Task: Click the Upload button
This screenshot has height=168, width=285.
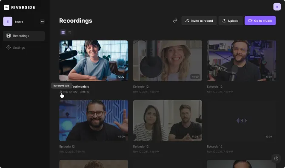Action: pyautogui.click(x=231, y=20)
